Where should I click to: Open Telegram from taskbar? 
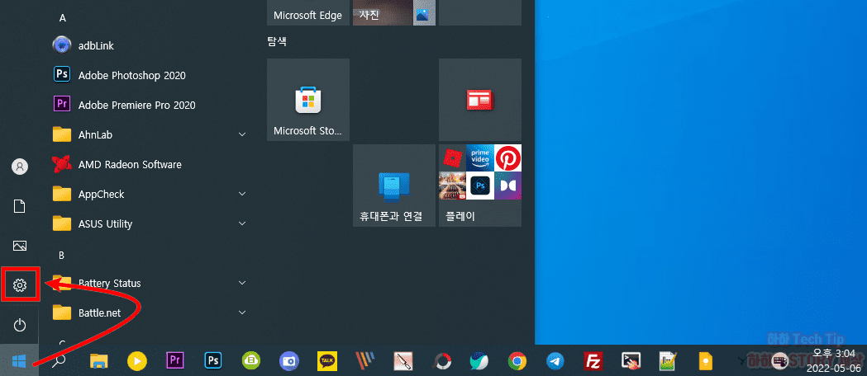pyautogui.click(x=555, y=361)
